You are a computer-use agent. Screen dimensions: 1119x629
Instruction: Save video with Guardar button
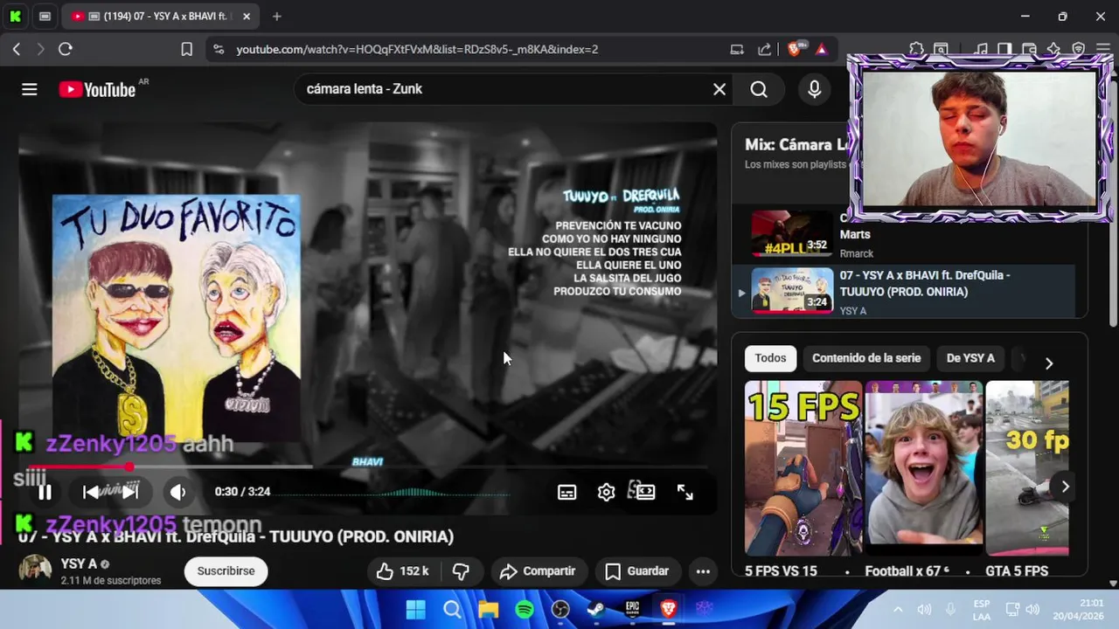[637, 571]
